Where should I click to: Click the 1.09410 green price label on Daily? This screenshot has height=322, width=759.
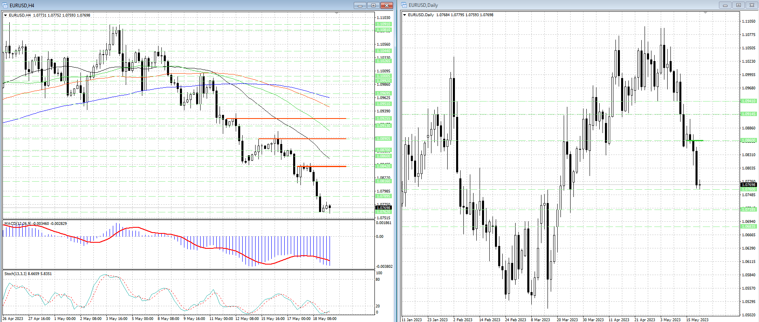(x=748, y=101)
